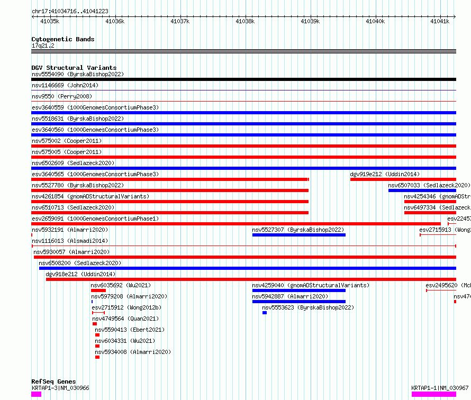Open the nsv1146669 (John2014) variant label
The height and width of the screenshot is (400, 471).
[65, 85]
